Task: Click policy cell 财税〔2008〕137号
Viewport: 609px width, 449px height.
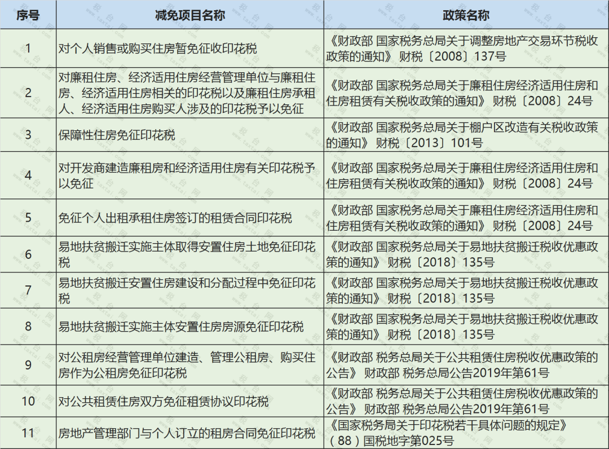Action: [466, 49]
